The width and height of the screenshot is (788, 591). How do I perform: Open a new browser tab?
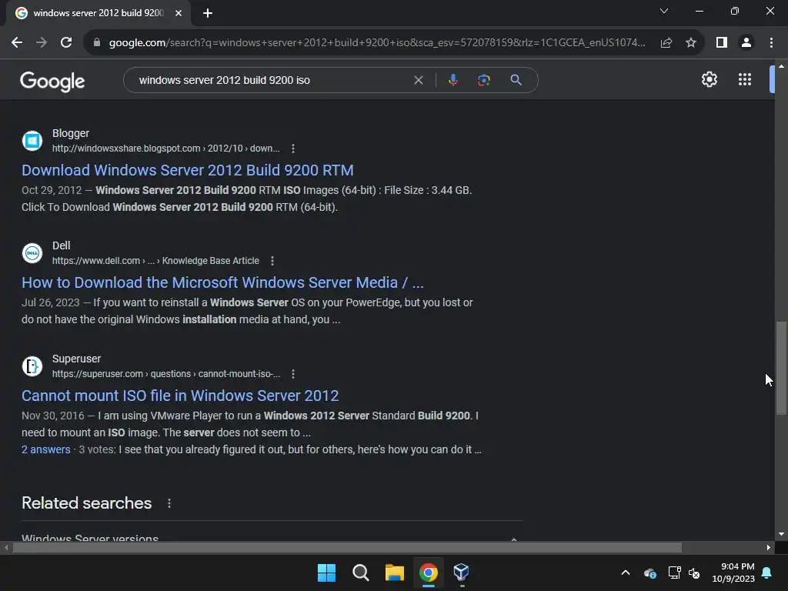(x=208, y=13)
